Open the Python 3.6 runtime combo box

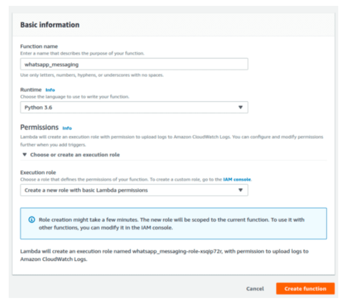coord(134,108)
